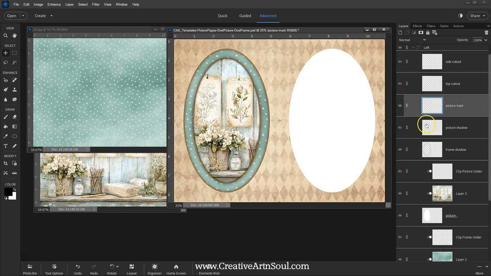Select the Ellipse shape tool
The image size is (491, 276).
tap(15, 136)
